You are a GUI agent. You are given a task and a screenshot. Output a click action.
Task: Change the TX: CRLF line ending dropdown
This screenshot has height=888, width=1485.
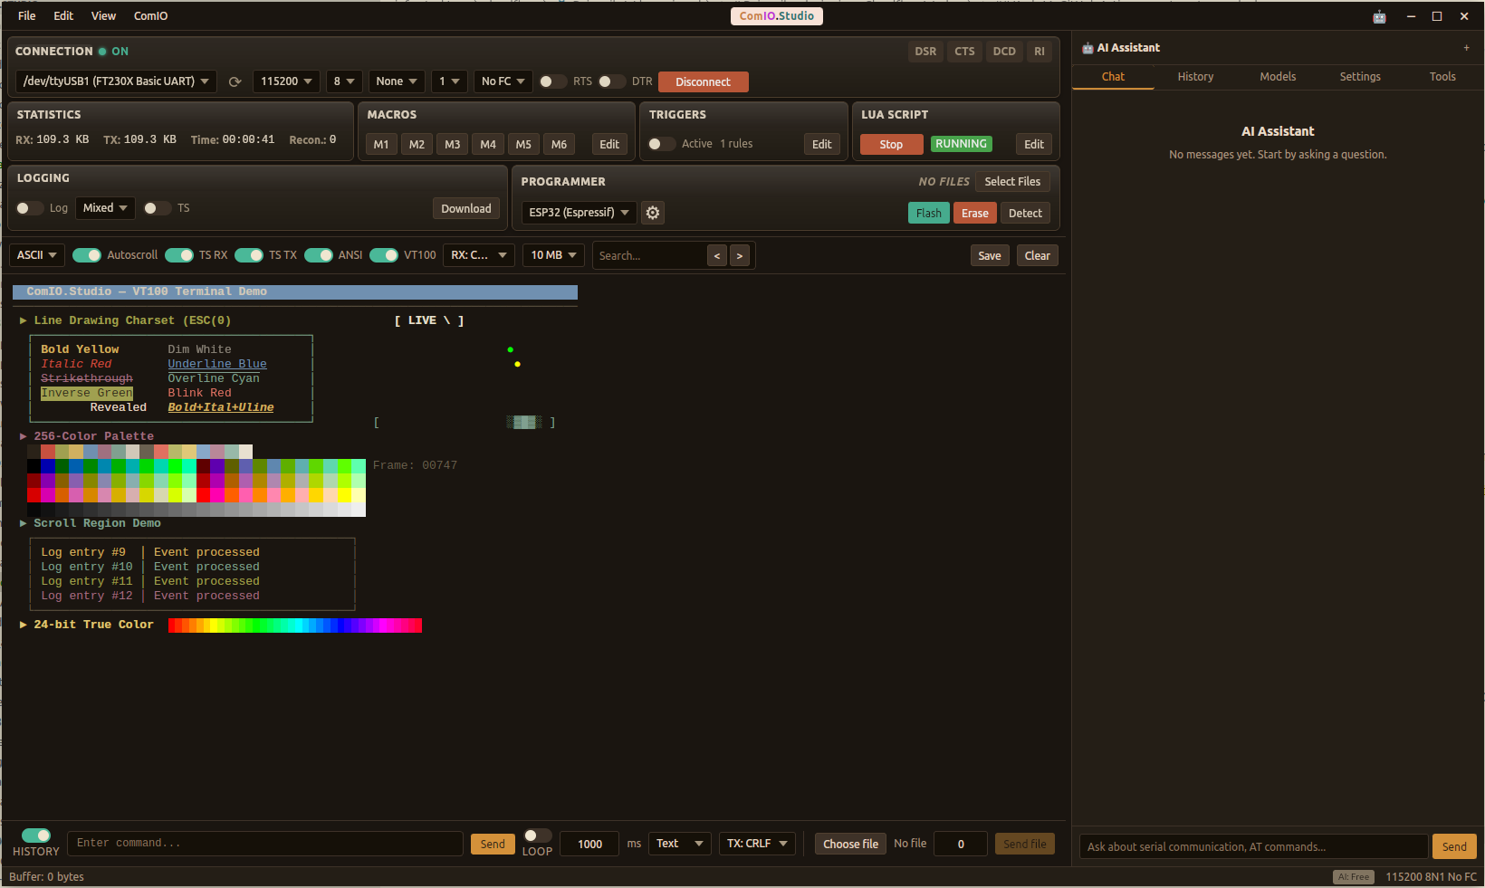click(757, 843)
